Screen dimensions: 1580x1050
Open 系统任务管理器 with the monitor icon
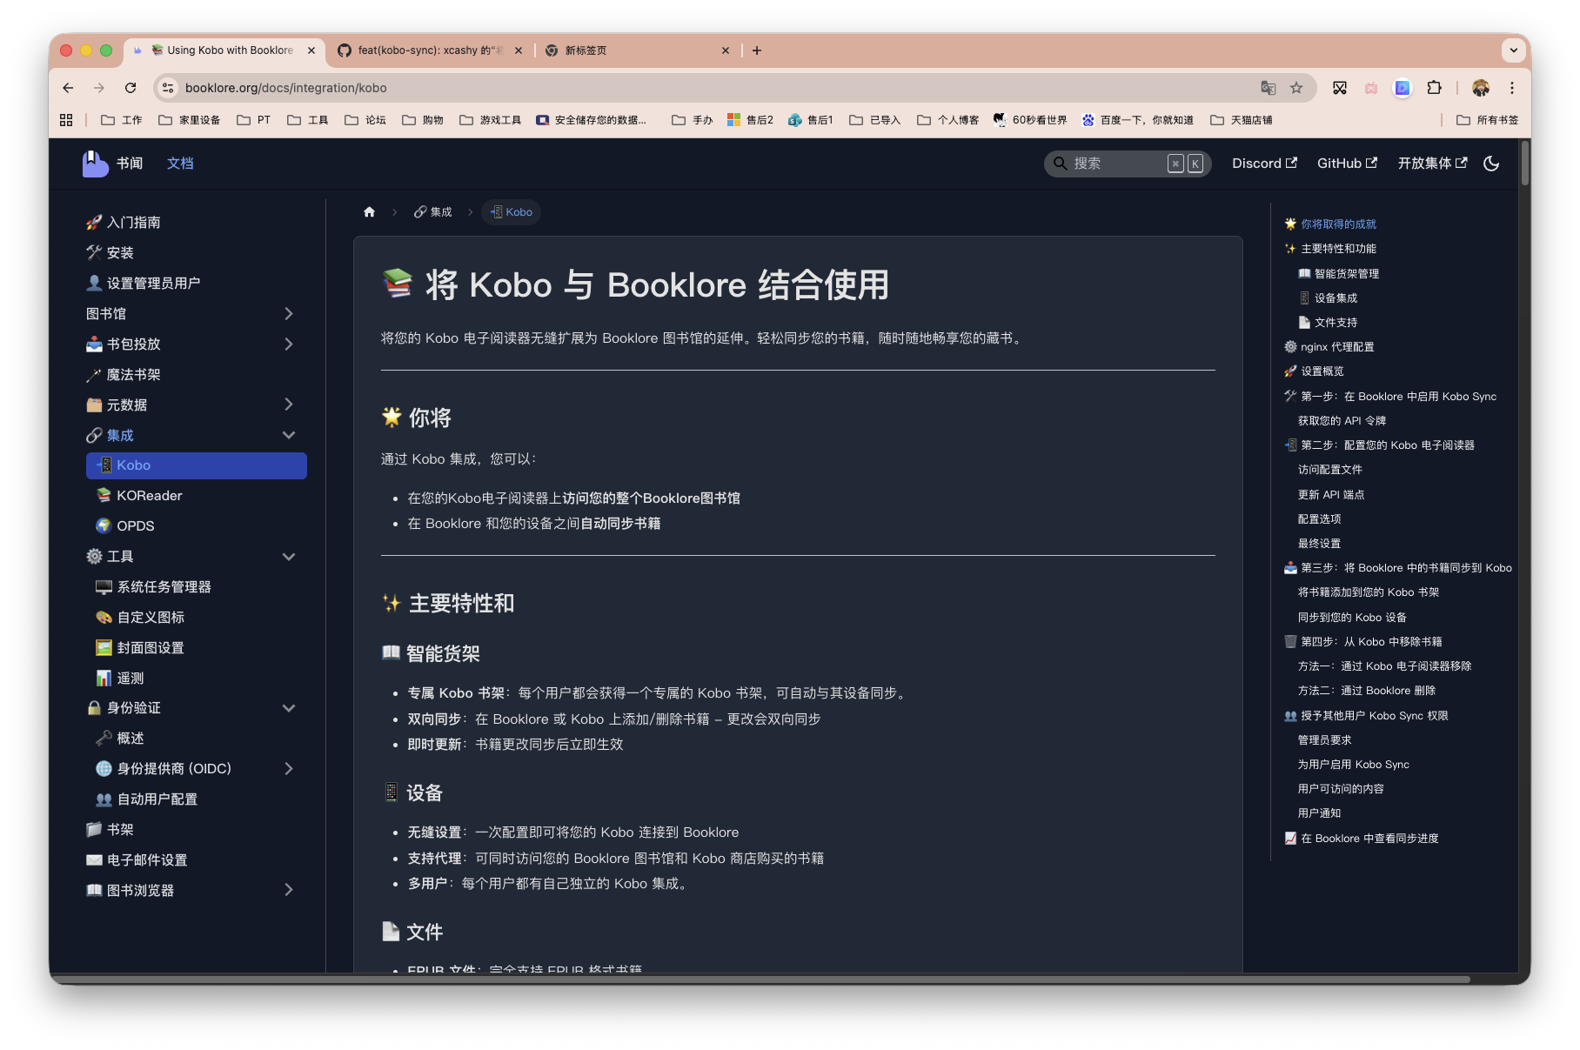pyautogui.click(x=164, y=586)
